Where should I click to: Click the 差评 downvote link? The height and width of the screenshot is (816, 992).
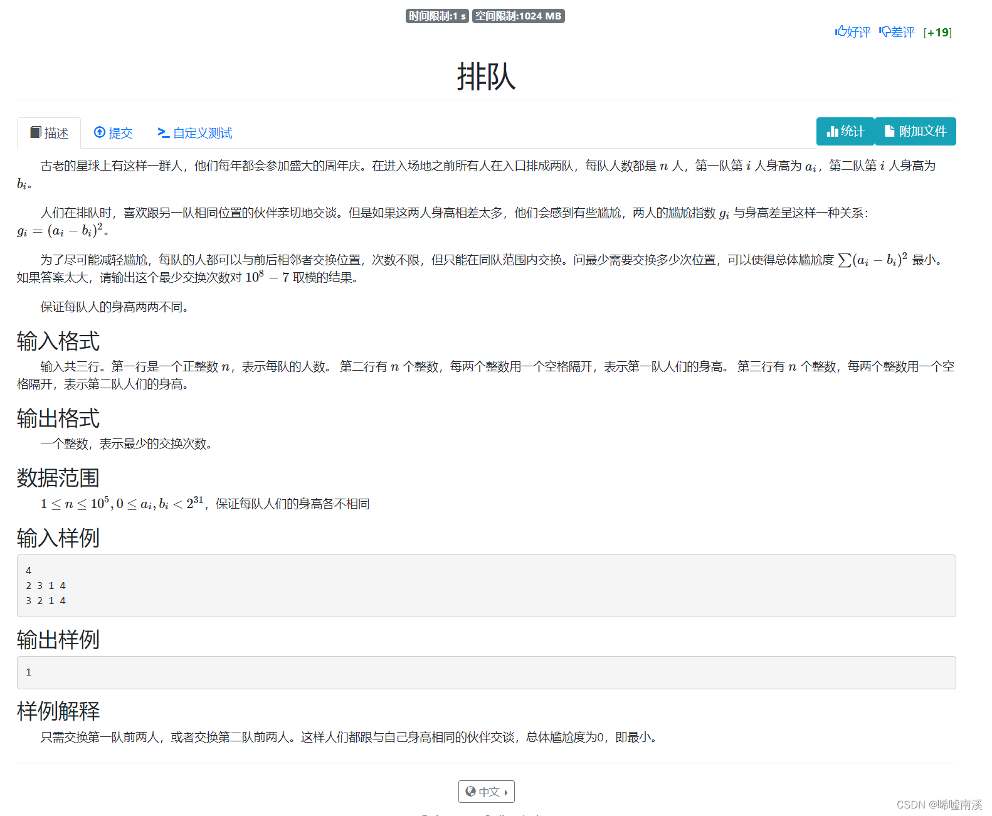(x=897, y=32)
